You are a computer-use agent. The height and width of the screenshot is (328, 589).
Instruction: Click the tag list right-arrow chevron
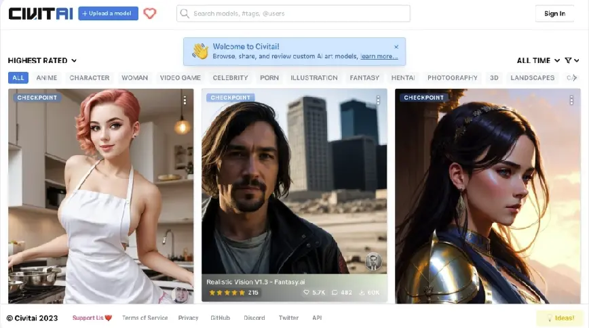click(x=575, y=78)
